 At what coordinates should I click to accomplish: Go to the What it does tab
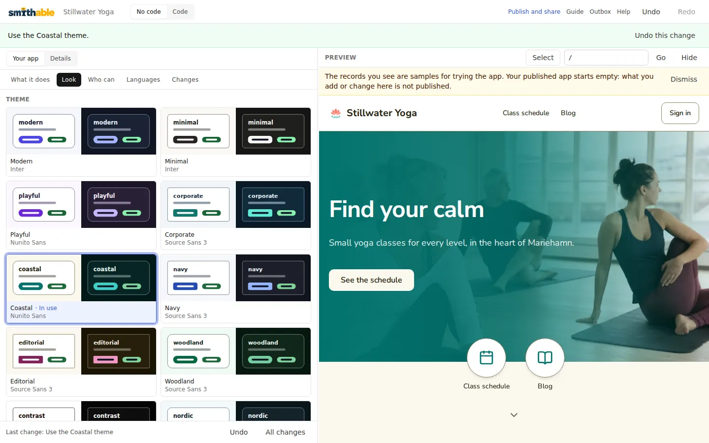pos(31,80)
